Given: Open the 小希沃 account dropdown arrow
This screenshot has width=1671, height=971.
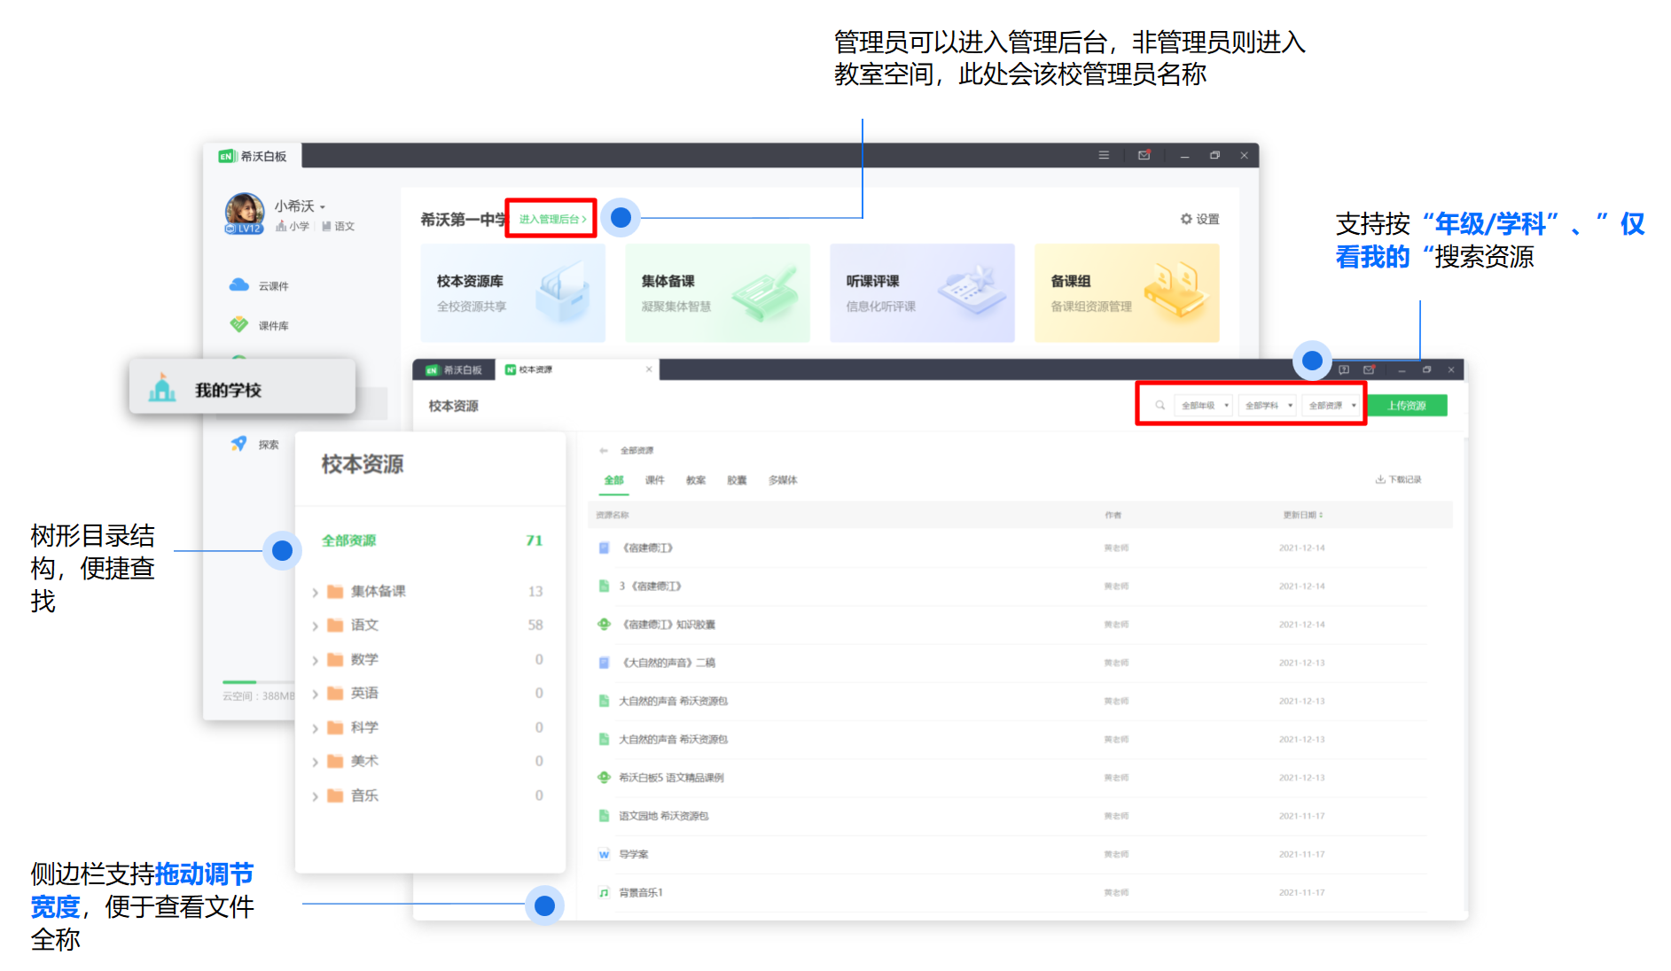Looking at the screenshot, I should point(323,207).
